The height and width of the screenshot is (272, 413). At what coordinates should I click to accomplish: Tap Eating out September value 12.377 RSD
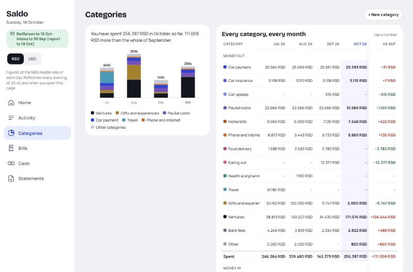coord(330,162)
